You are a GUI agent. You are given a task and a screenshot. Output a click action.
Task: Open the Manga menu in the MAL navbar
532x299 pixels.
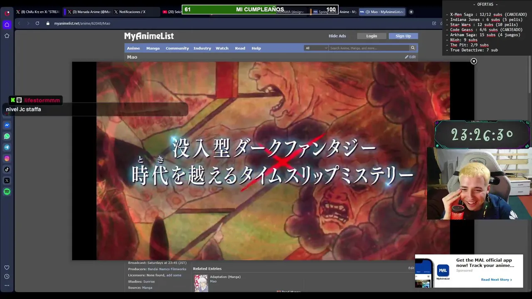[x=153, y=48]
